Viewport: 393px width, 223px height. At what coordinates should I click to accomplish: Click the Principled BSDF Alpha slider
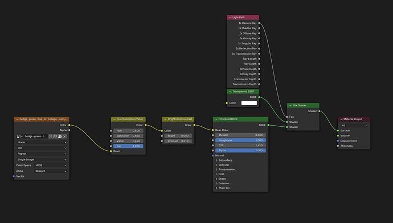click(x=240, y=150)
